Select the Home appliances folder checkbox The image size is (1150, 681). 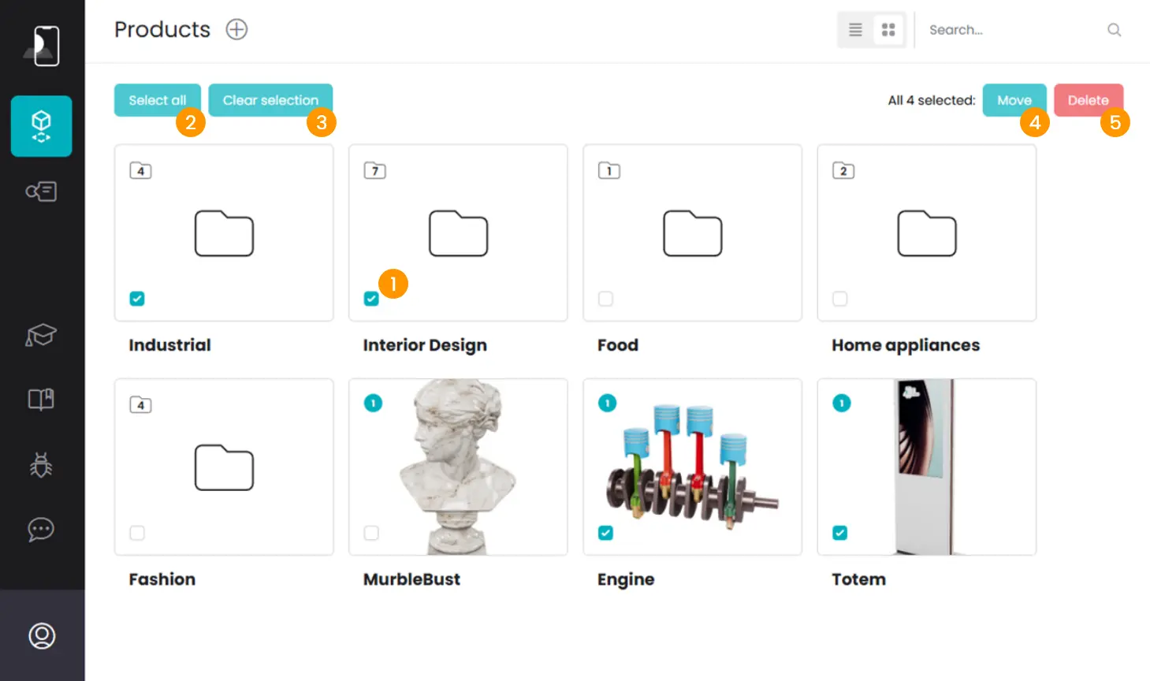point(839,298)
